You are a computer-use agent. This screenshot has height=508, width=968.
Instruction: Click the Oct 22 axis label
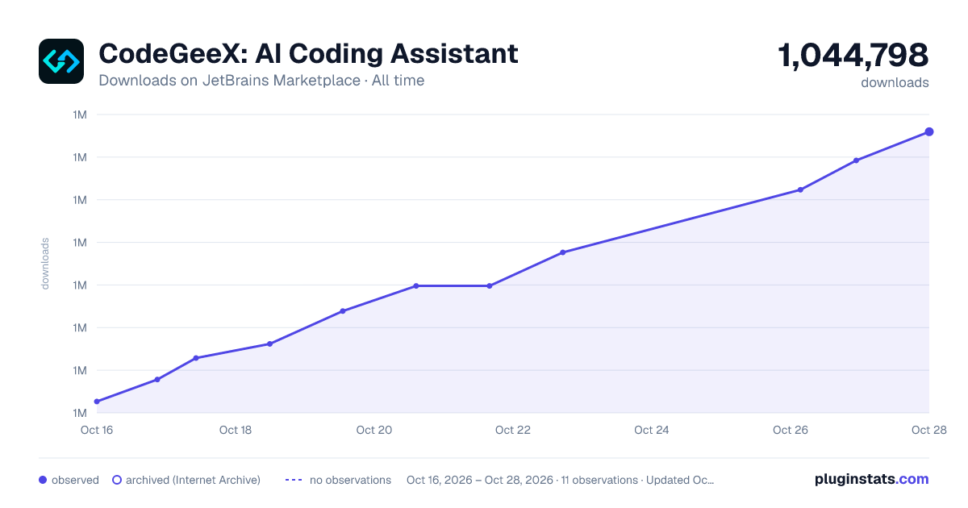click(513, 430)
